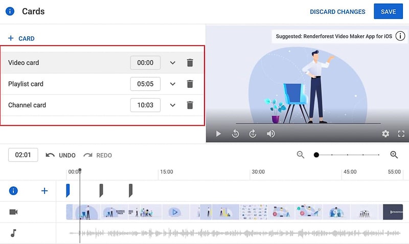The image size is (409, 244).
Task: Edit the Playlist card time 05:05
Action: (145, 84)
